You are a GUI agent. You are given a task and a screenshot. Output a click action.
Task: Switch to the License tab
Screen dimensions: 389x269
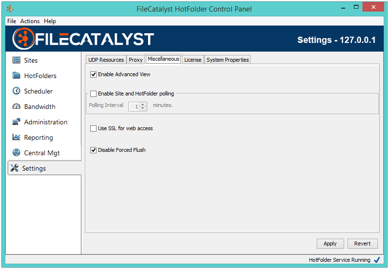193,60
